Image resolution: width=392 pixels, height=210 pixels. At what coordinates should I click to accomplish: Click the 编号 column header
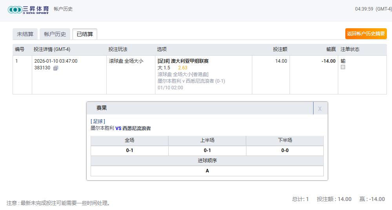[20, 49]
